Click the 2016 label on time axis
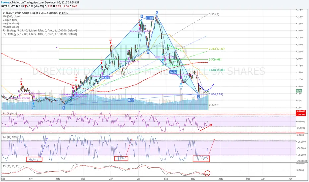The height and width of the screenshot is (182, 309). (58, 179)
